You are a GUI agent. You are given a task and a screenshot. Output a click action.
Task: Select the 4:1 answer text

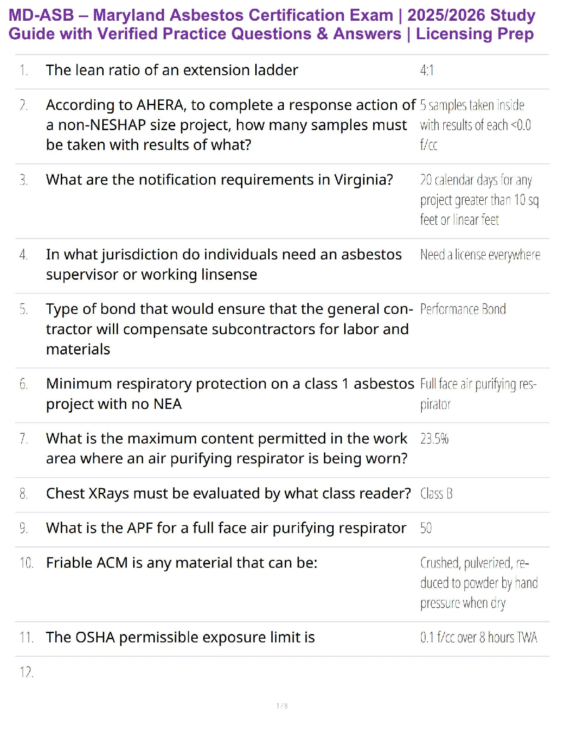(x=427, y=71)
